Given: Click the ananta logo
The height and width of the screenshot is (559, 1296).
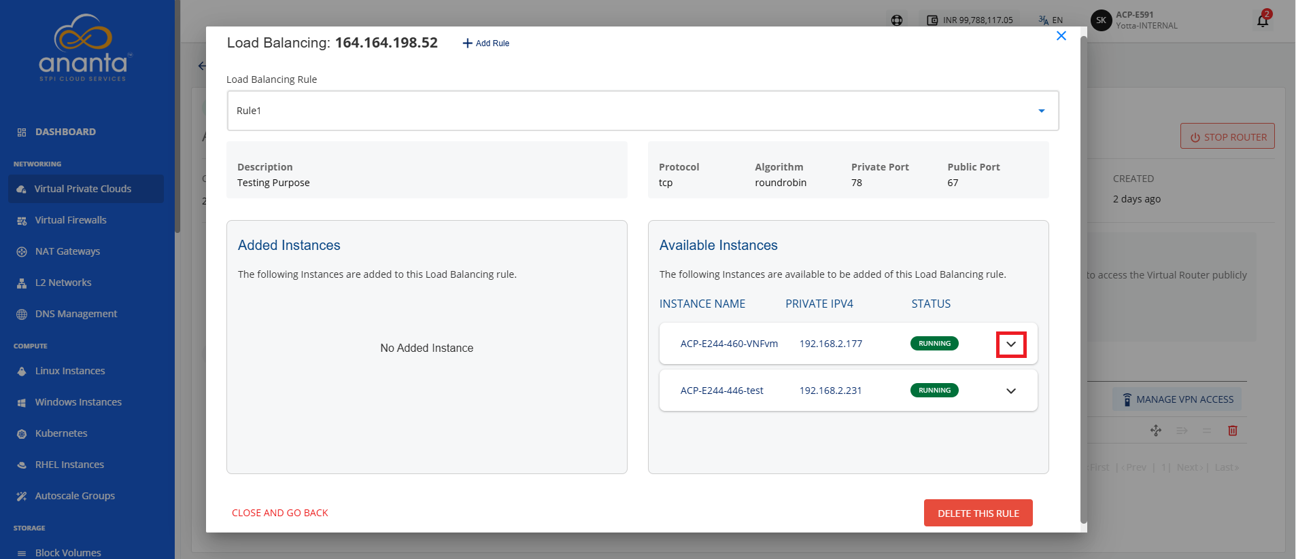Looking at the screenshot, I should 84,48.
